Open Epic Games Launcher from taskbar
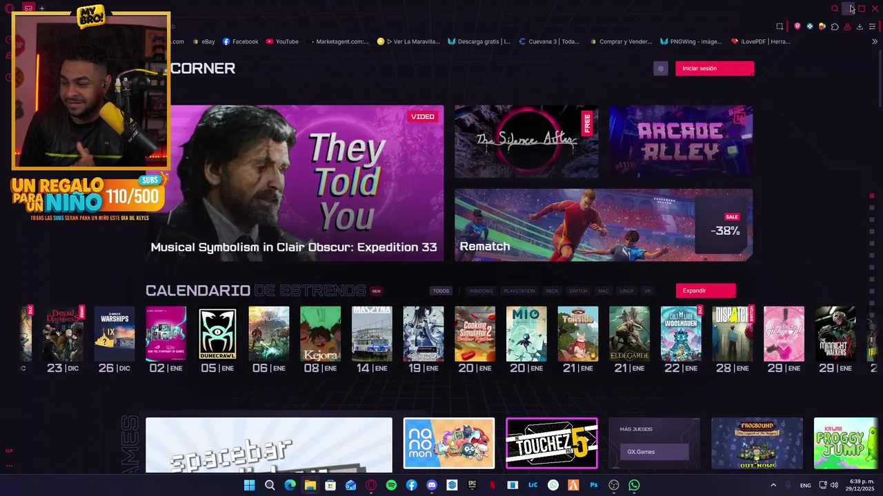Screen dimensions: 883x496 coord(473,485)
